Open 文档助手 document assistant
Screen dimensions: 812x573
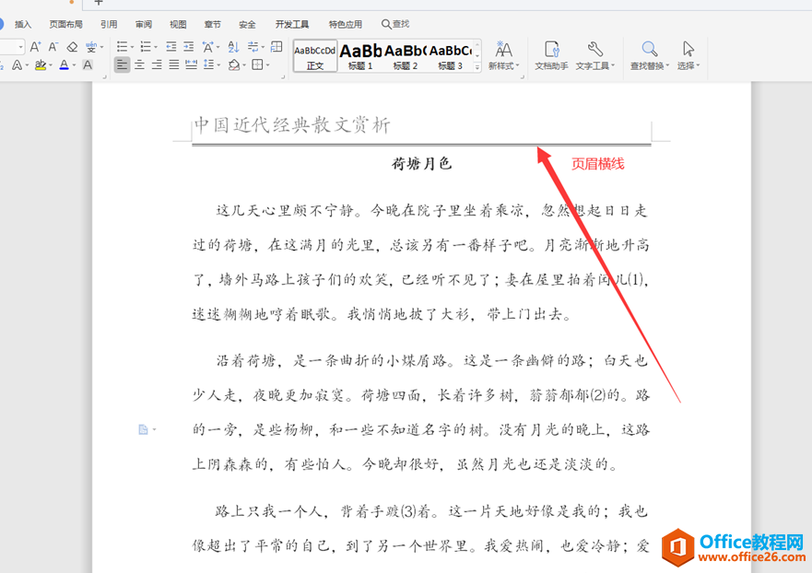(x=551, y=55)
